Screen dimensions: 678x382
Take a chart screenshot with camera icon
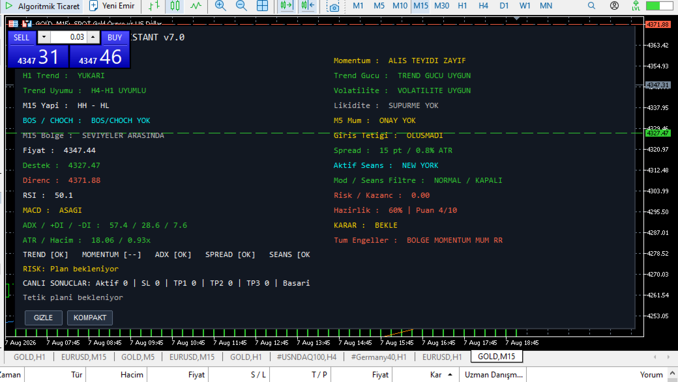333,6
